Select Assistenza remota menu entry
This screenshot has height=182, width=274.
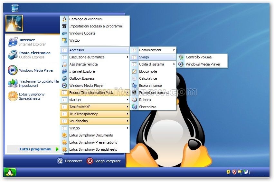(95, 64)
